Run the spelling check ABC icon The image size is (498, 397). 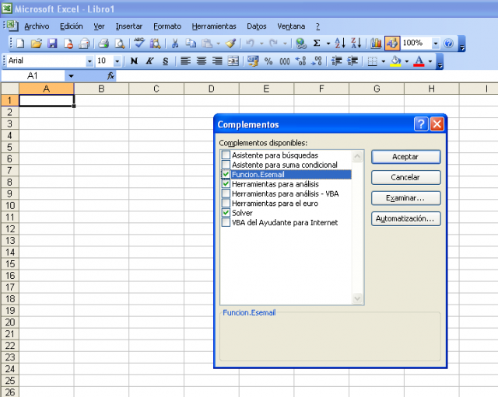(x=139, y=44)
